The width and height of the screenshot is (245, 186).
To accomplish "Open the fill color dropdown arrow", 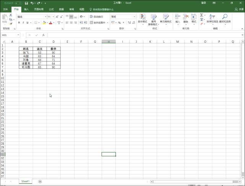I will [x=47, y=23].
